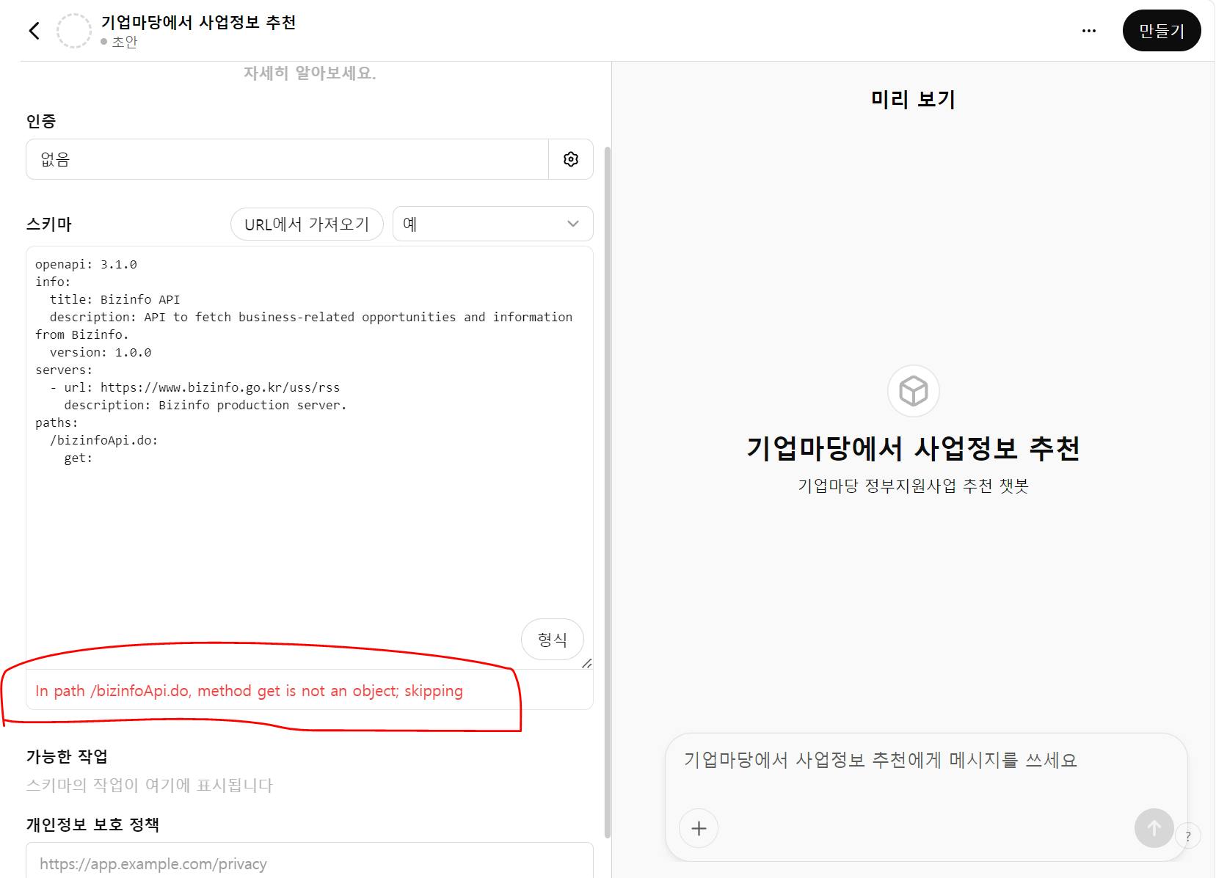Focus the privacy policy URL field
This screenshot has width=1216, height=878.
[309, 863]
